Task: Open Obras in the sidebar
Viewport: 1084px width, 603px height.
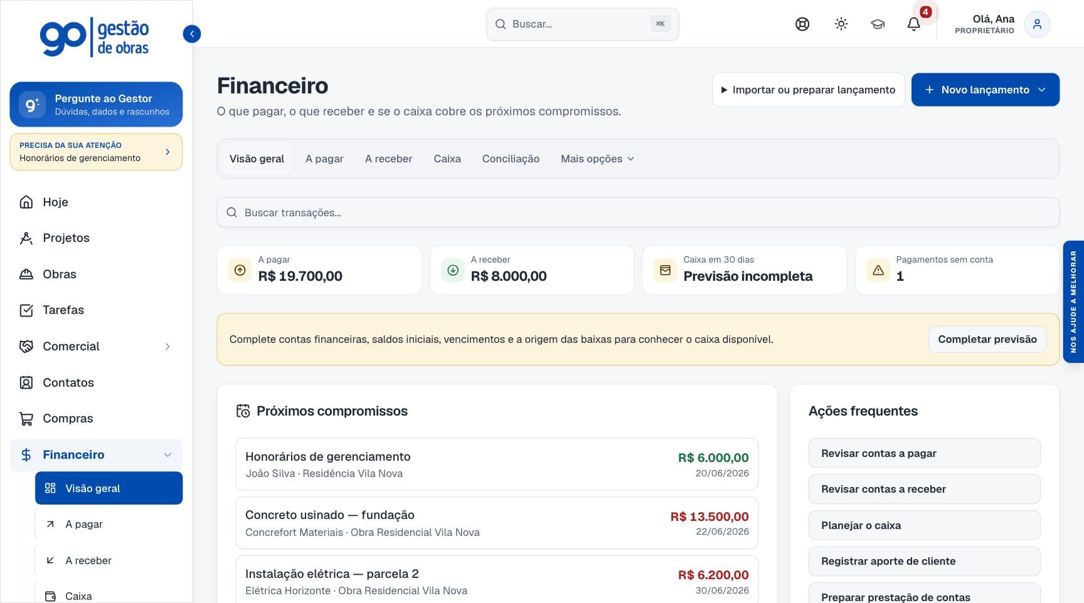Action: [96, 274]
